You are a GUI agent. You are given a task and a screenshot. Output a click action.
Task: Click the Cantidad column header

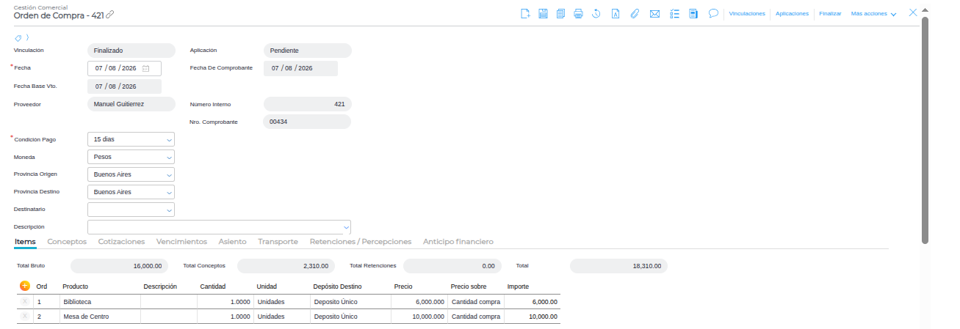coord(212,287)
